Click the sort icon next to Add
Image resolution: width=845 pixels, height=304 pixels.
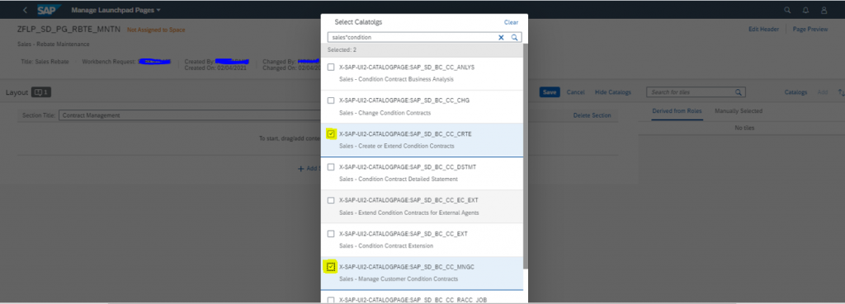coord(841,92)
